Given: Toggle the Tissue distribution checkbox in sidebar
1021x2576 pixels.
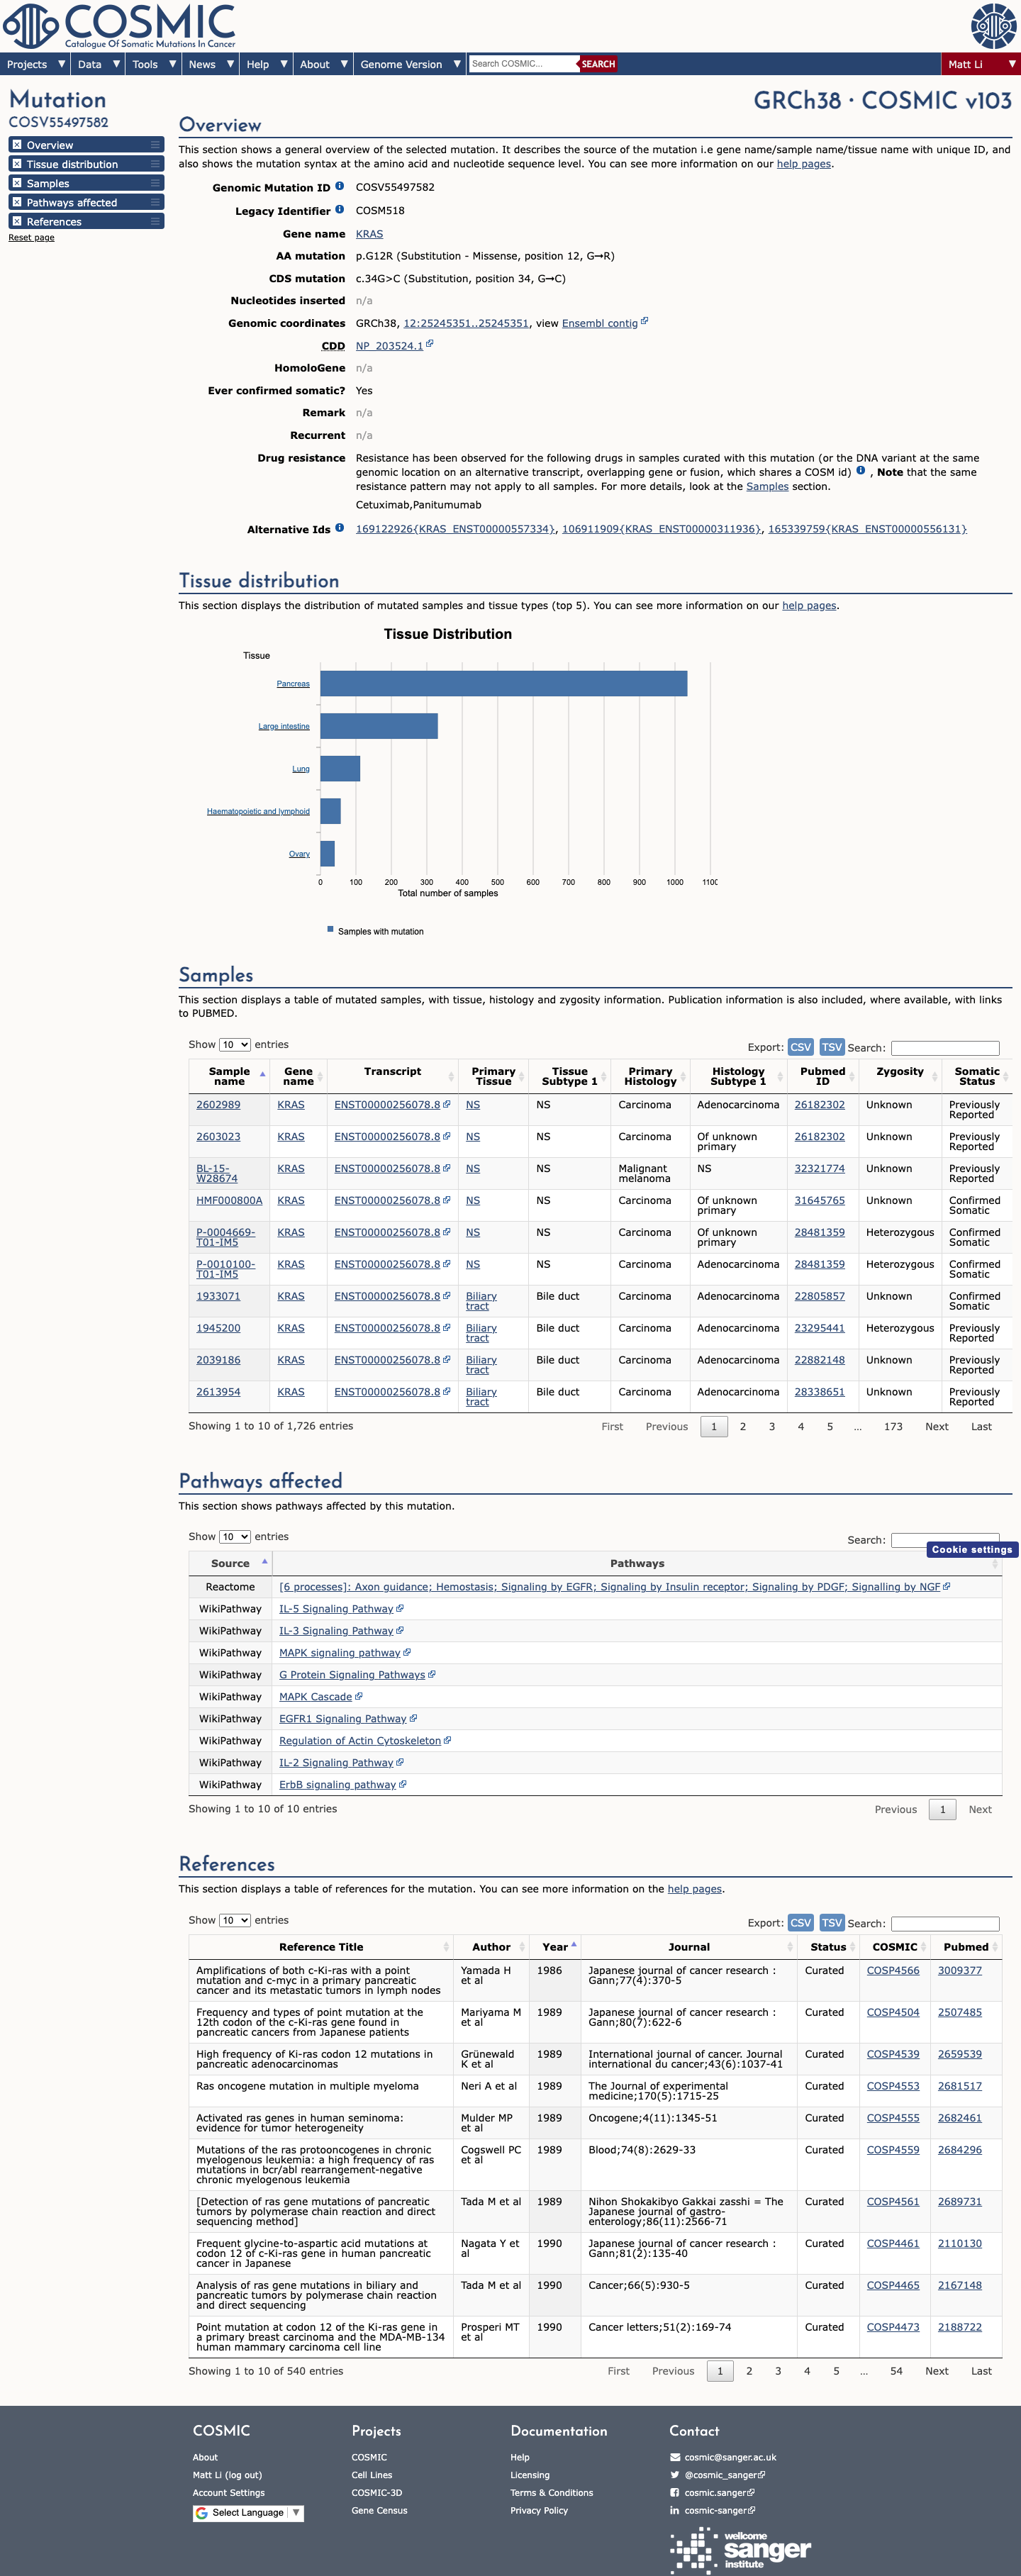Looking at the screenshot, I should 17,164.
